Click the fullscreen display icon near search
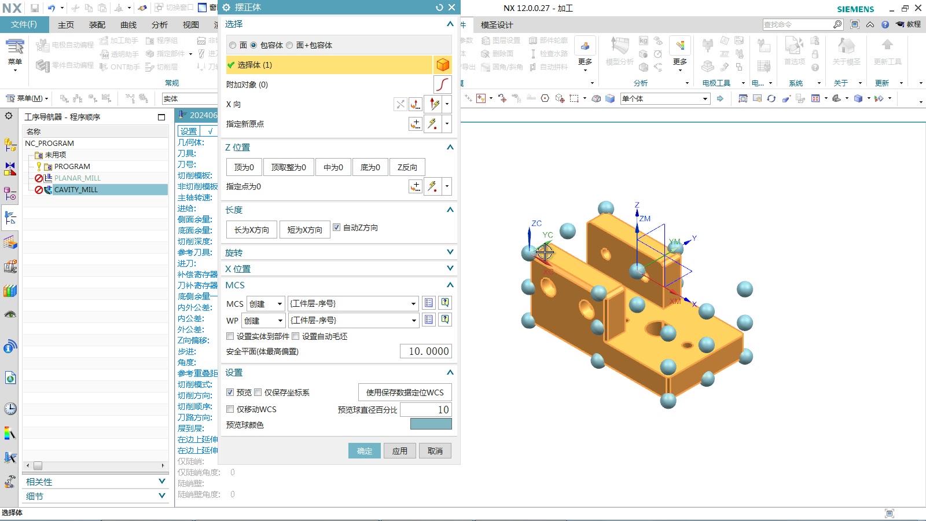 click(855, 24)
